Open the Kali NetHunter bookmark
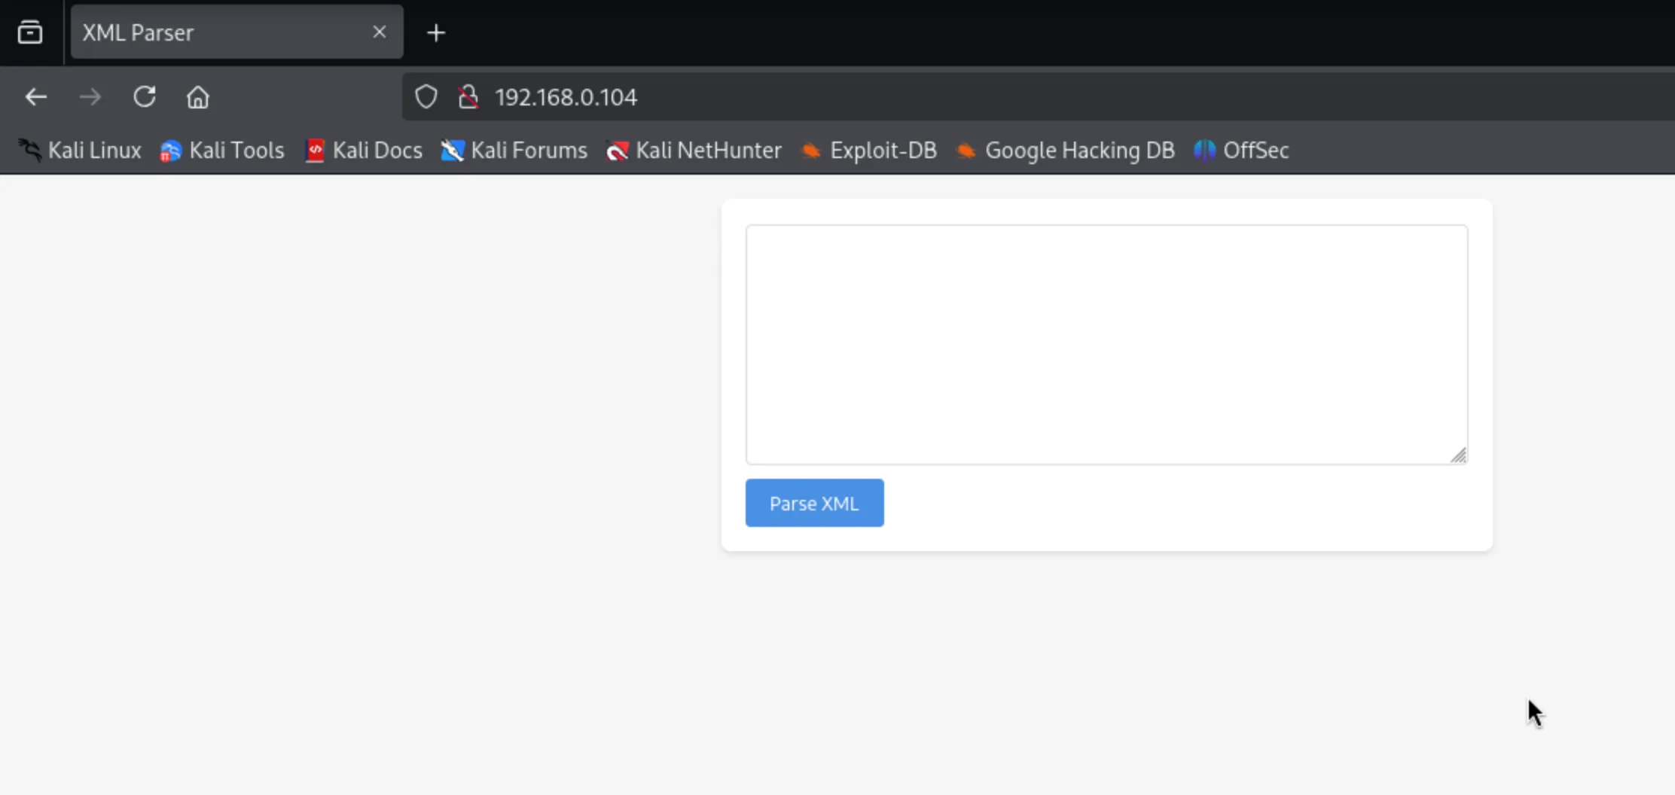The width and height of the screenshot is (1675, 795). click(694, 151)
